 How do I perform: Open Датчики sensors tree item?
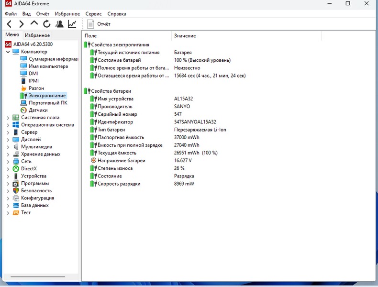[38, 110]
